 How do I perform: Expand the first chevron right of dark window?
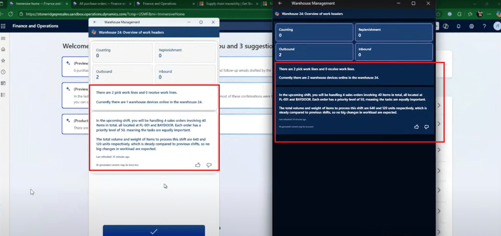[x=439, y=105]
